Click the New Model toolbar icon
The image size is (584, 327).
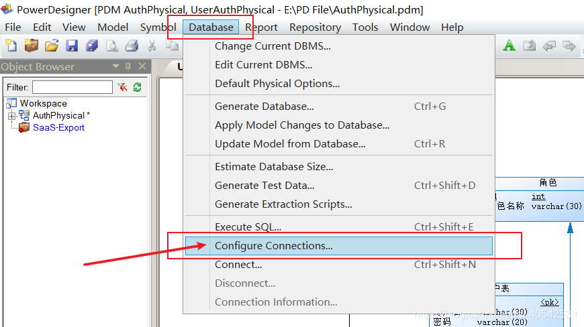tap(11, 46)
